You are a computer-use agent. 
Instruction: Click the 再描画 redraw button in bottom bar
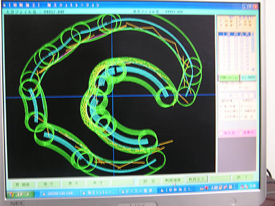click(23, 185)
